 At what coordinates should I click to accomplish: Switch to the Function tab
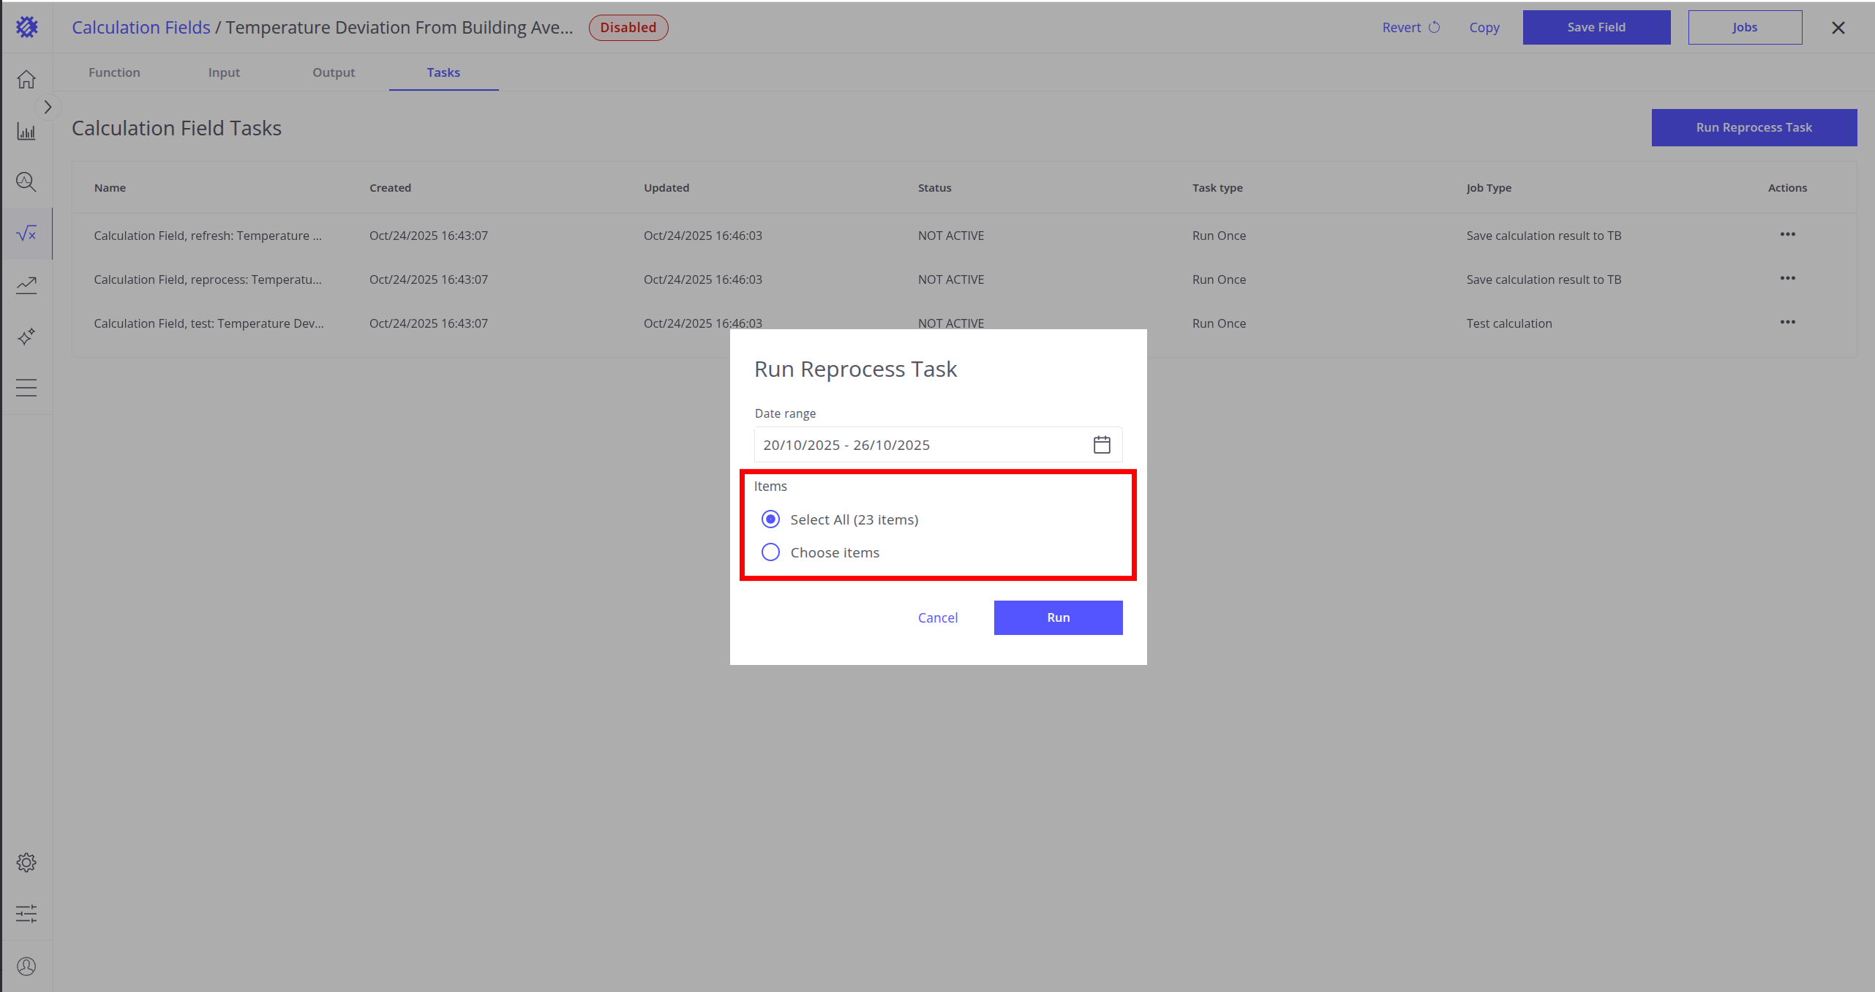tap(114, 72)
